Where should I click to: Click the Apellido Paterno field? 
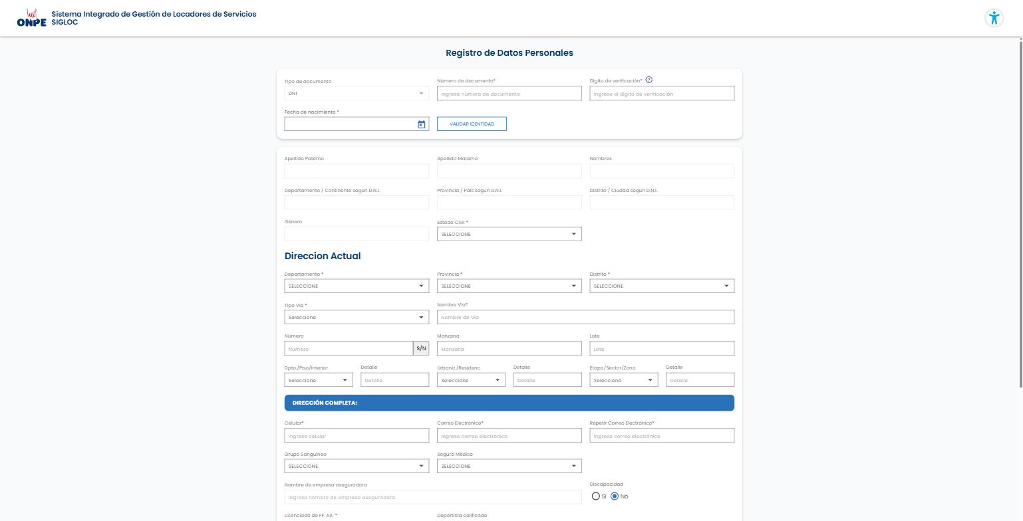357,171
